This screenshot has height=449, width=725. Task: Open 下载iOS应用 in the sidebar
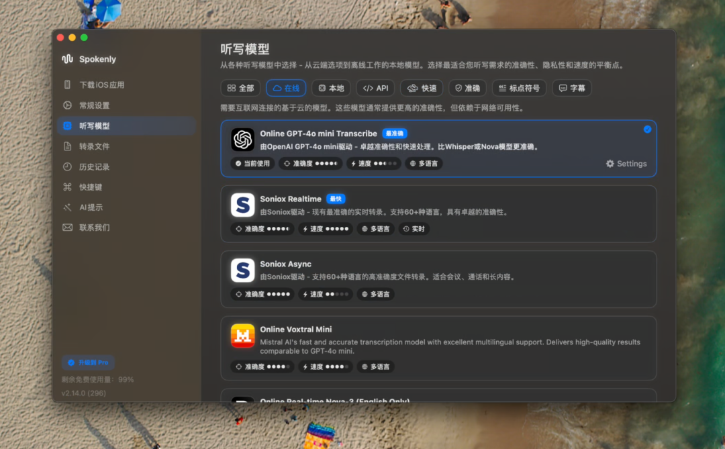127,85
